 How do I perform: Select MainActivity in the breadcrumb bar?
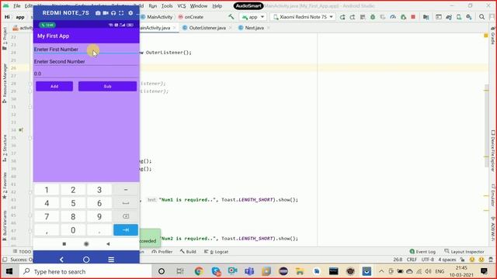click(x=157, y=17)
